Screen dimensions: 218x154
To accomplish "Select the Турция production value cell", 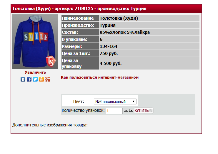I will [x=149, y=25].
